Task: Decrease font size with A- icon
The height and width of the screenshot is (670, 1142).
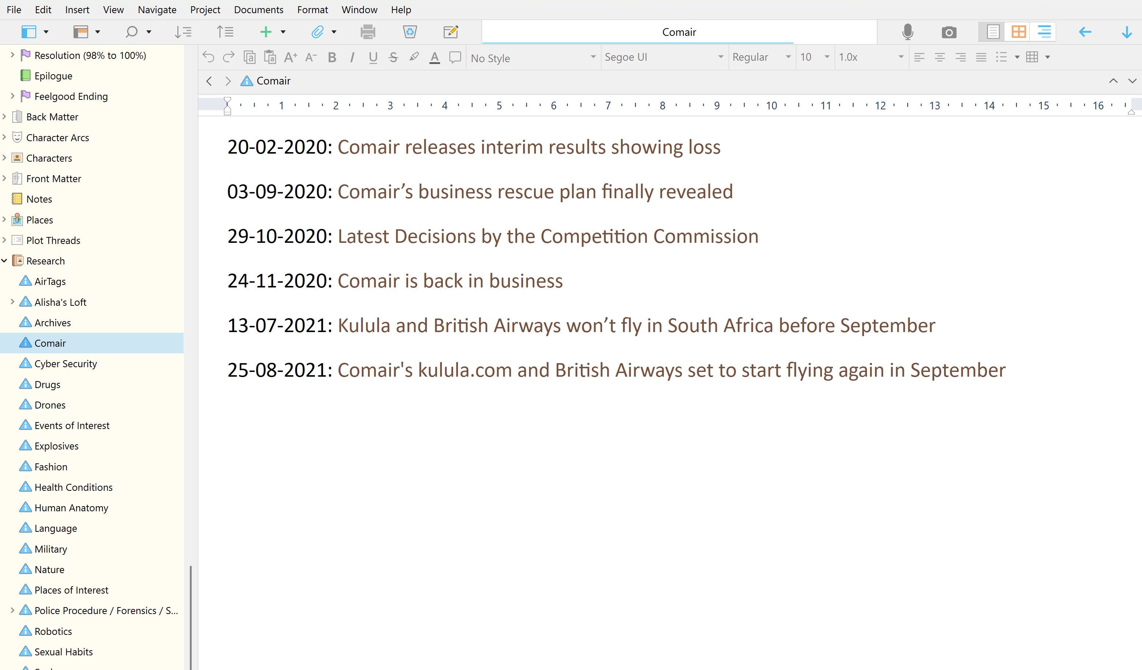Action: 311,57
